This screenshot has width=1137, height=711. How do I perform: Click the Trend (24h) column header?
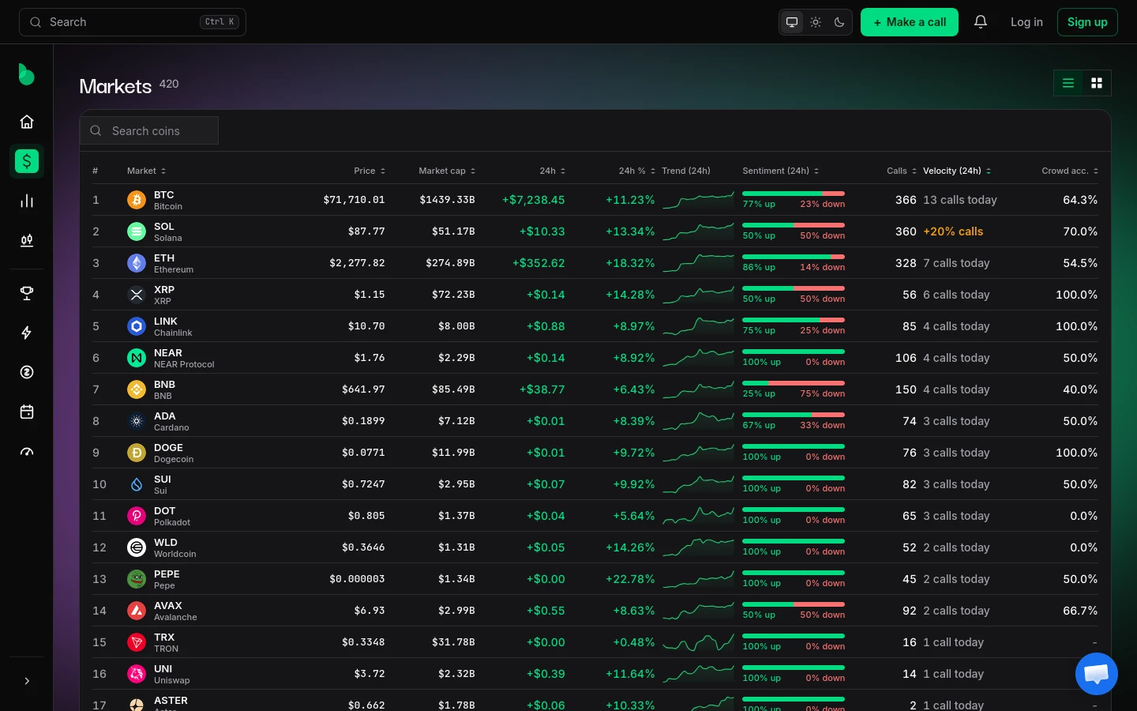coord(686,171)
